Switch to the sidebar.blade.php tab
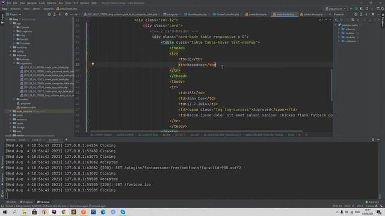This screenshot has width=385, height=216. (312, 14)
